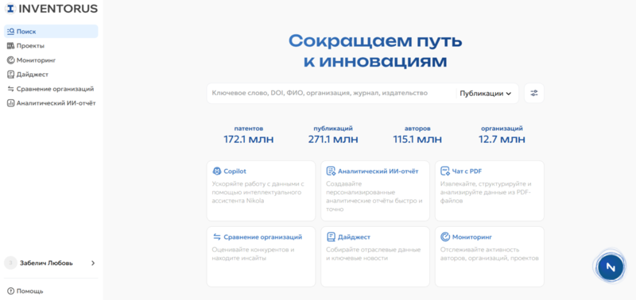Click the INVENTORUS logo icon

tap(10, 9)
